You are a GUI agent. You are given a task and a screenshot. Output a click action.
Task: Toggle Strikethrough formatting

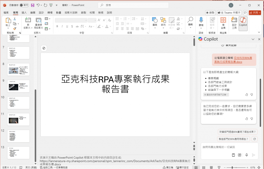pos(77,26)
